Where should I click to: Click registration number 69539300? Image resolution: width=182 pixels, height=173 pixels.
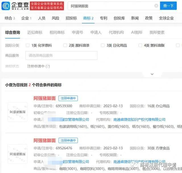(64, 106)
